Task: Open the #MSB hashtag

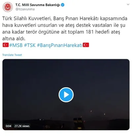Action: pos(16,45)
